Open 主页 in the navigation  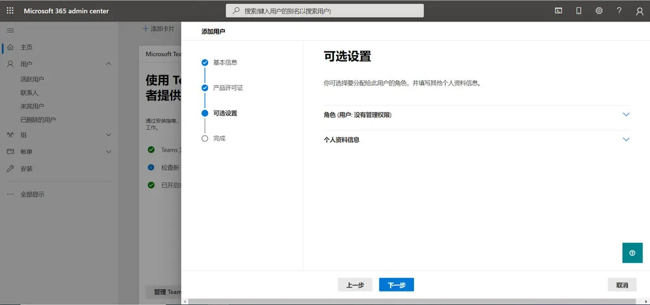point(26,47)
